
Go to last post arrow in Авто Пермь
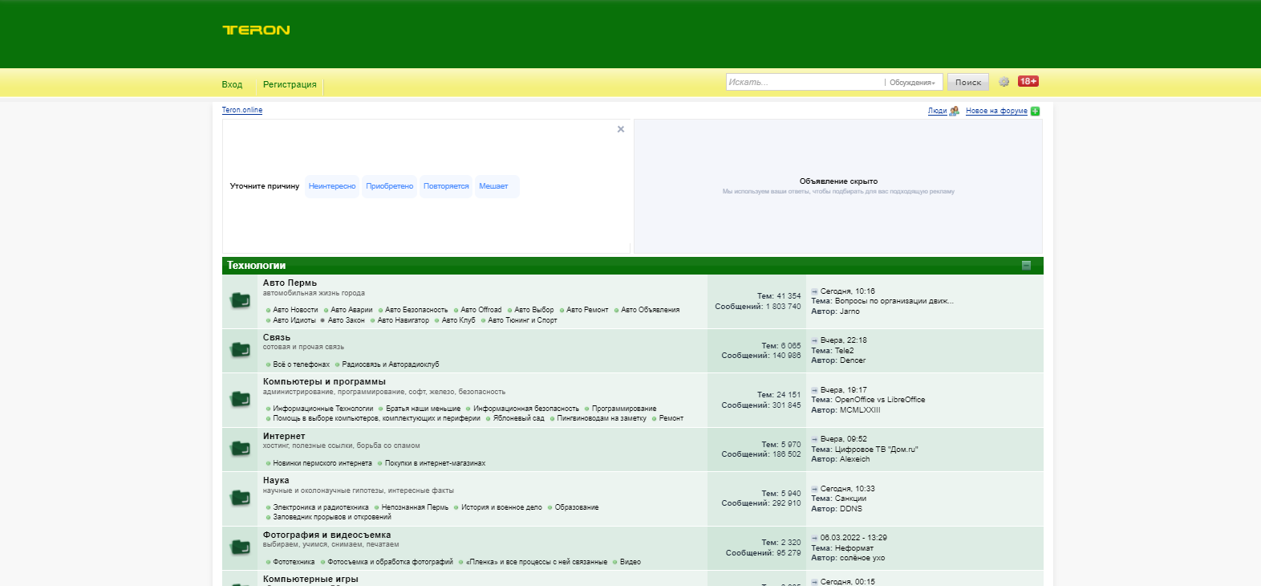point(814,291)
